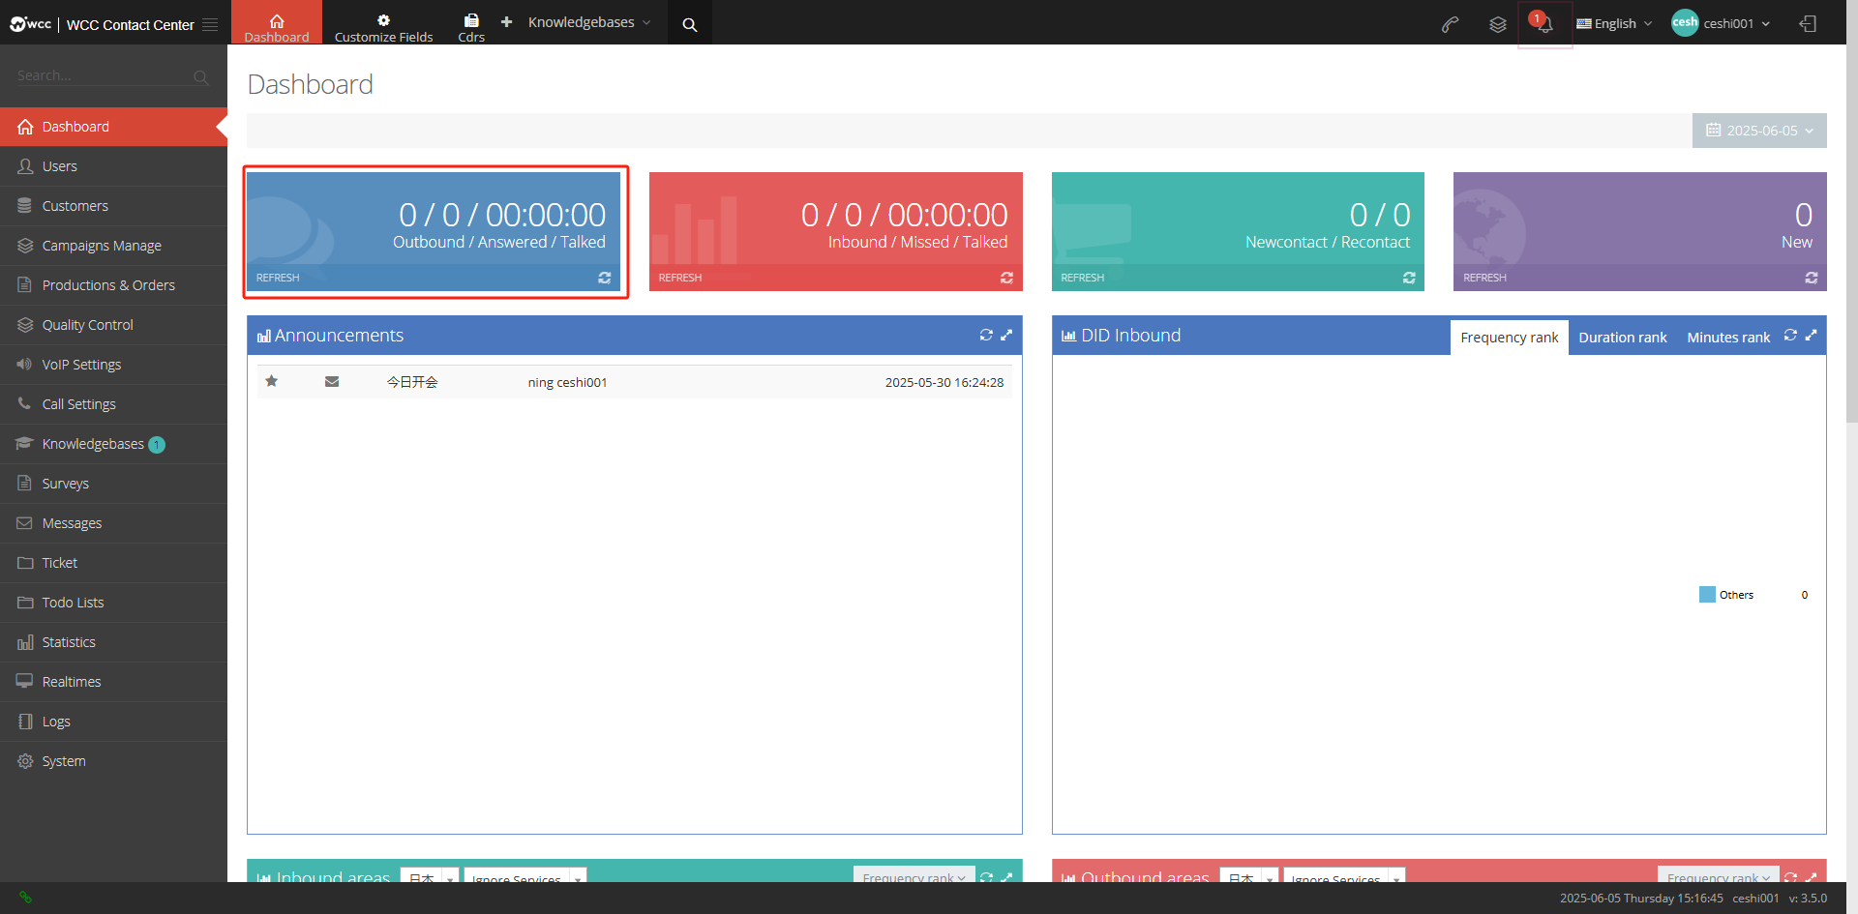Open Logs in the sidebar
The height and width of the screenshot is (914, 1858).
click(113, 722)
